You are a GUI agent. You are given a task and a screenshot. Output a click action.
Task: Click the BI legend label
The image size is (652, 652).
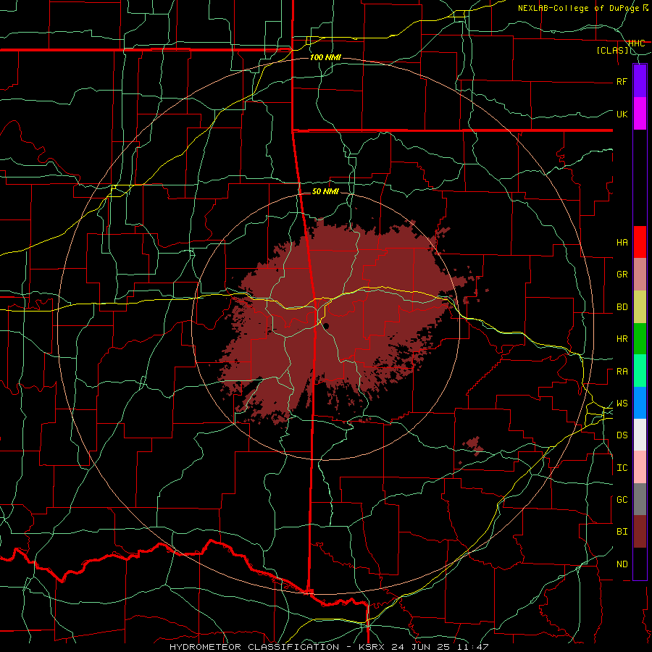(x=622, y=532)
